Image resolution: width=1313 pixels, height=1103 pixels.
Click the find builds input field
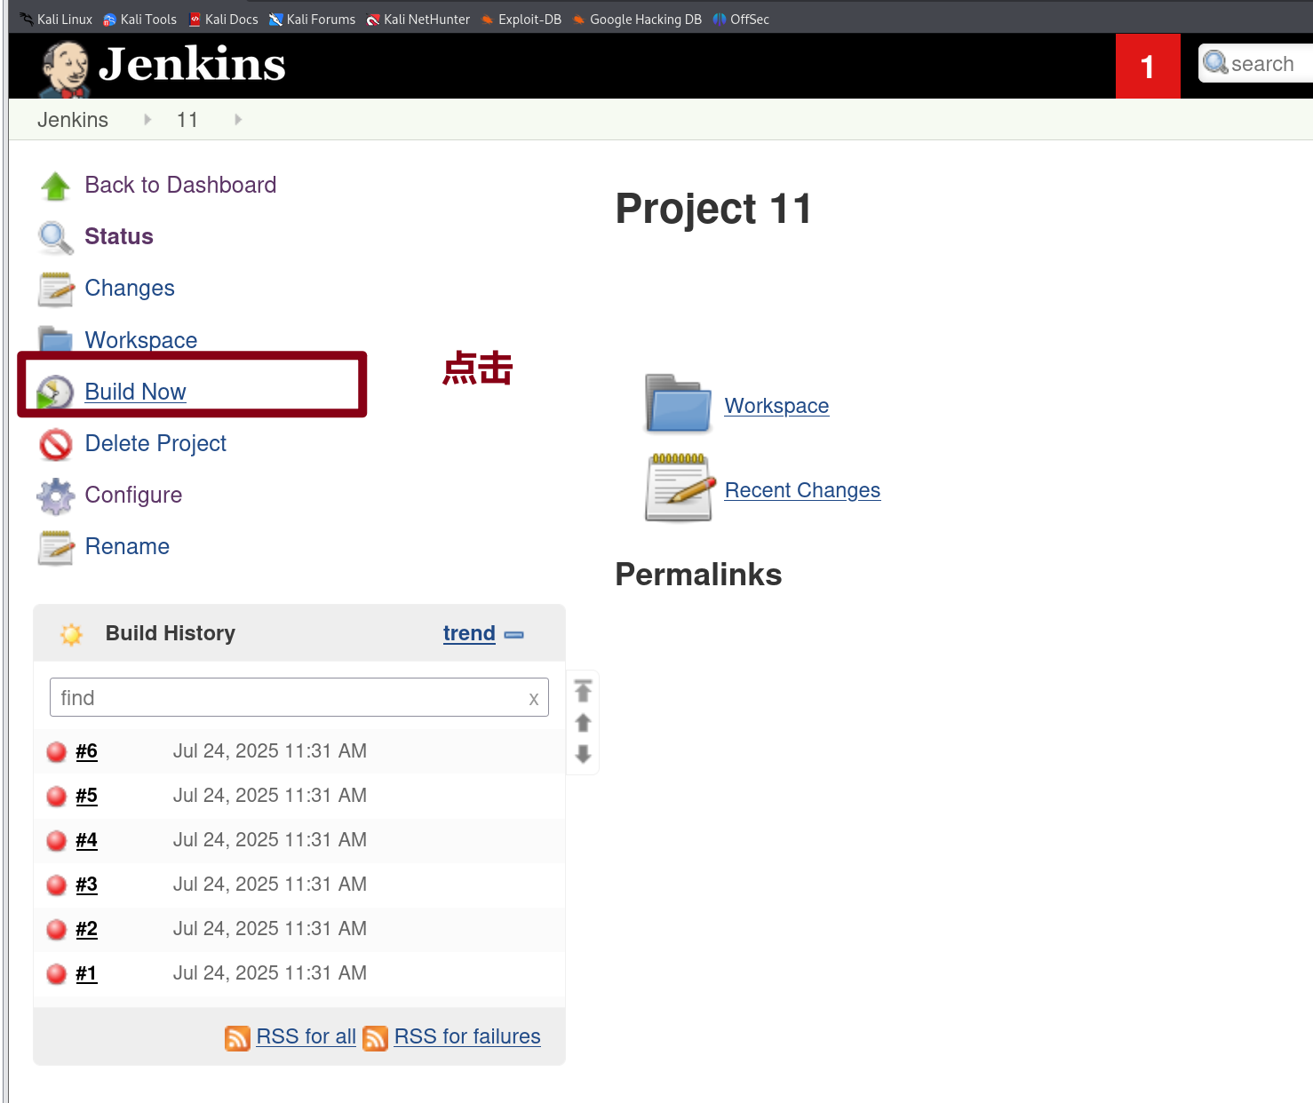(289, 698)
